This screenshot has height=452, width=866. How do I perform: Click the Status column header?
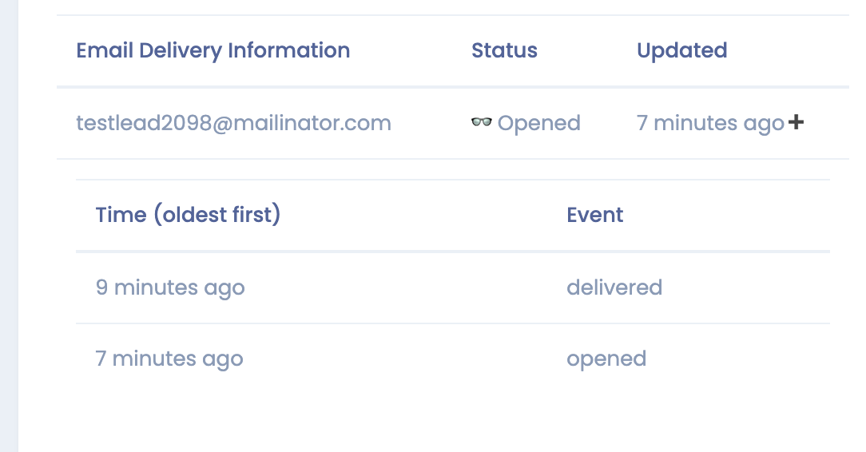point(504,50)
